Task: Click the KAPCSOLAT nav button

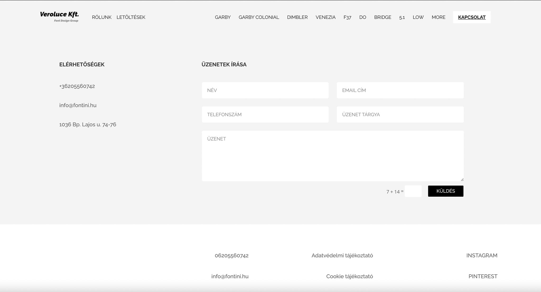Action: pos(472,17)
